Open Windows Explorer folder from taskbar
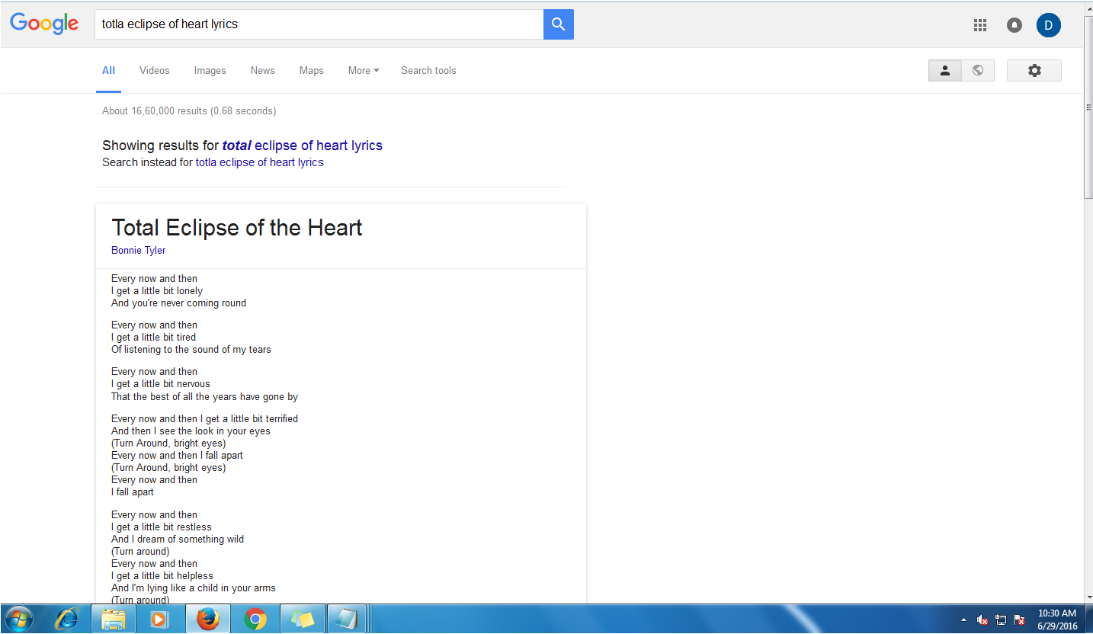 [114, 620]
